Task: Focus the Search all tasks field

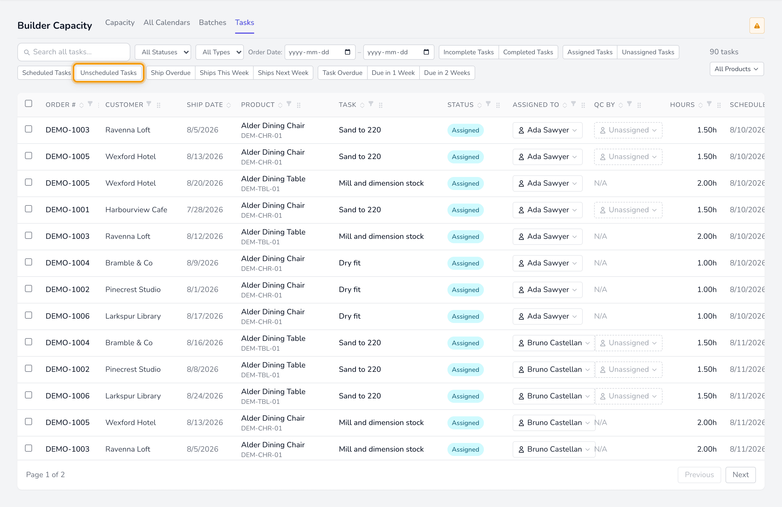Action: pyautogui.click(x=74, y=52)
